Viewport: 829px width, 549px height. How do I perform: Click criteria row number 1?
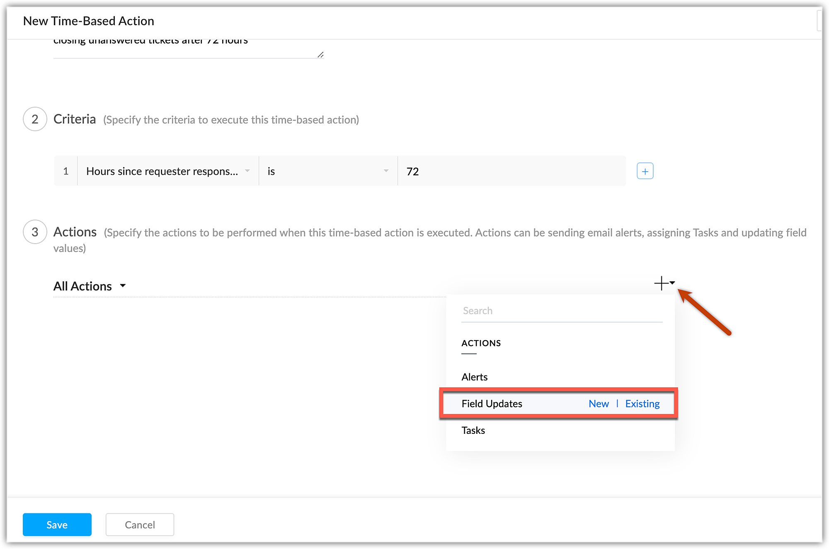point(66,171)
